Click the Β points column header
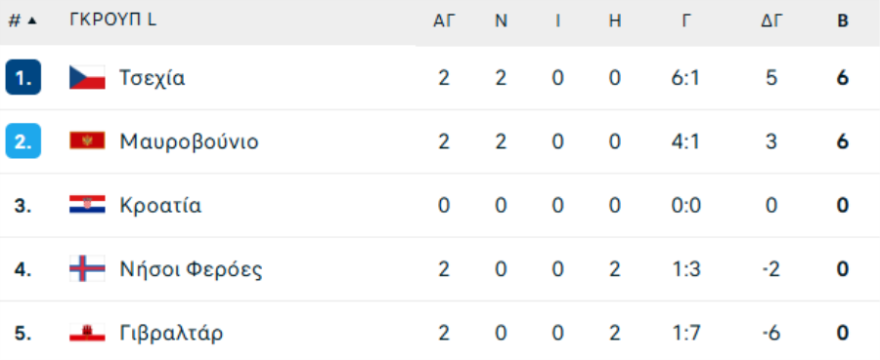The width and height of the screenshot is (880, 360). point(843,21)
